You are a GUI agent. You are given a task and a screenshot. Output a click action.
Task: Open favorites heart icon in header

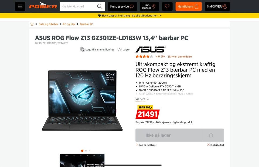pos(167,6)
